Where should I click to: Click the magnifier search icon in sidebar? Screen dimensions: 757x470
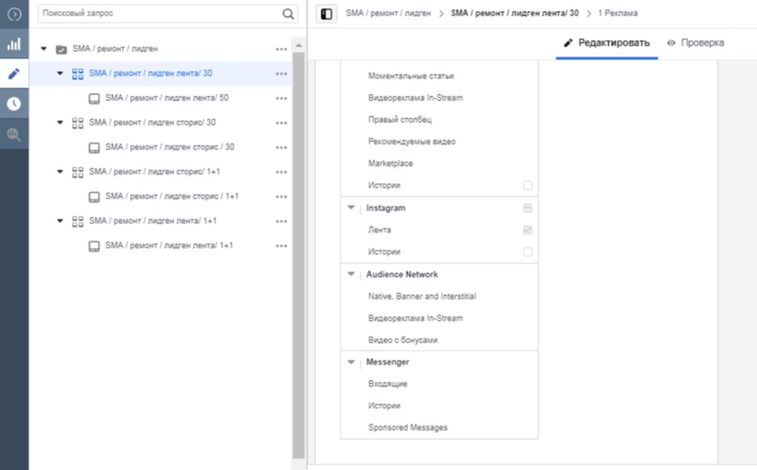pos(14,134)
